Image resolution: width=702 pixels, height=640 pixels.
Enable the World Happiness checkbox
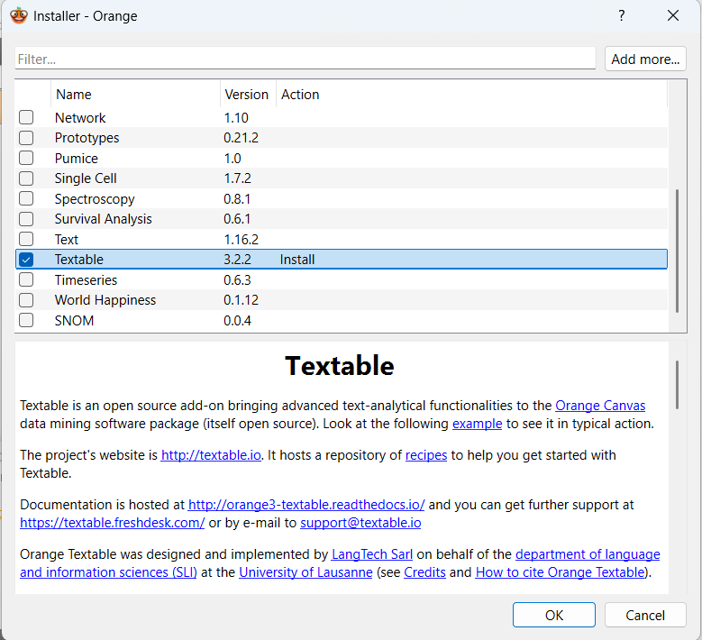point(26,300)
